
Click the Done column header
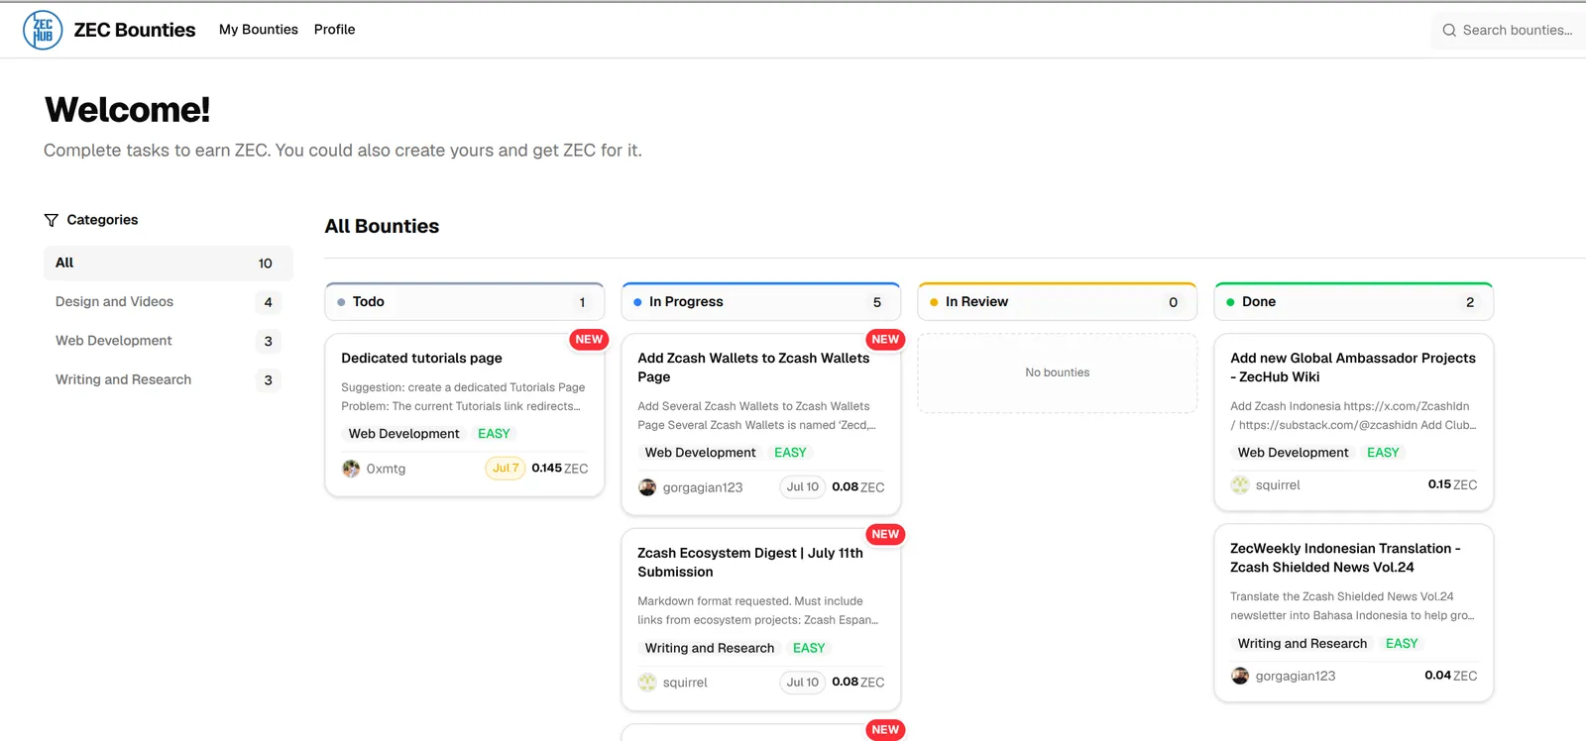pyautogui.click(x=1354, y=302)
